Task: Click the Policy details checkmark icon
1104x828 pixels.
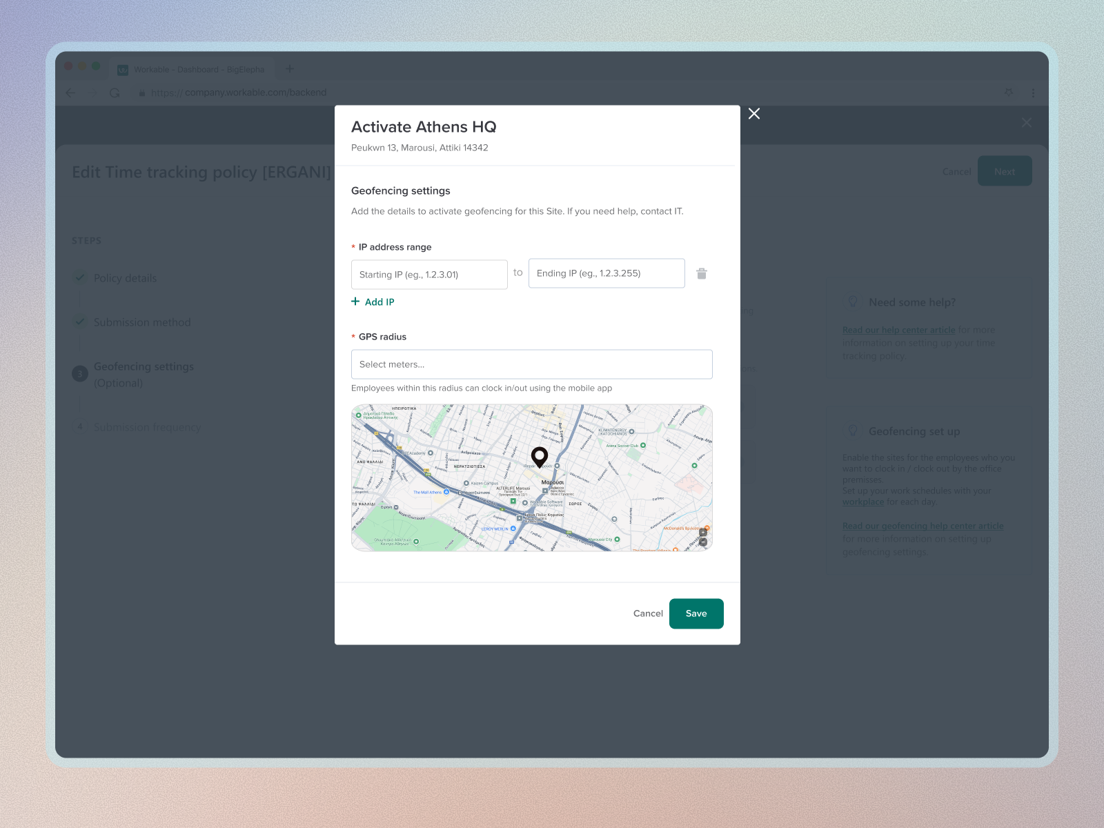Action: tap(80, 277)
